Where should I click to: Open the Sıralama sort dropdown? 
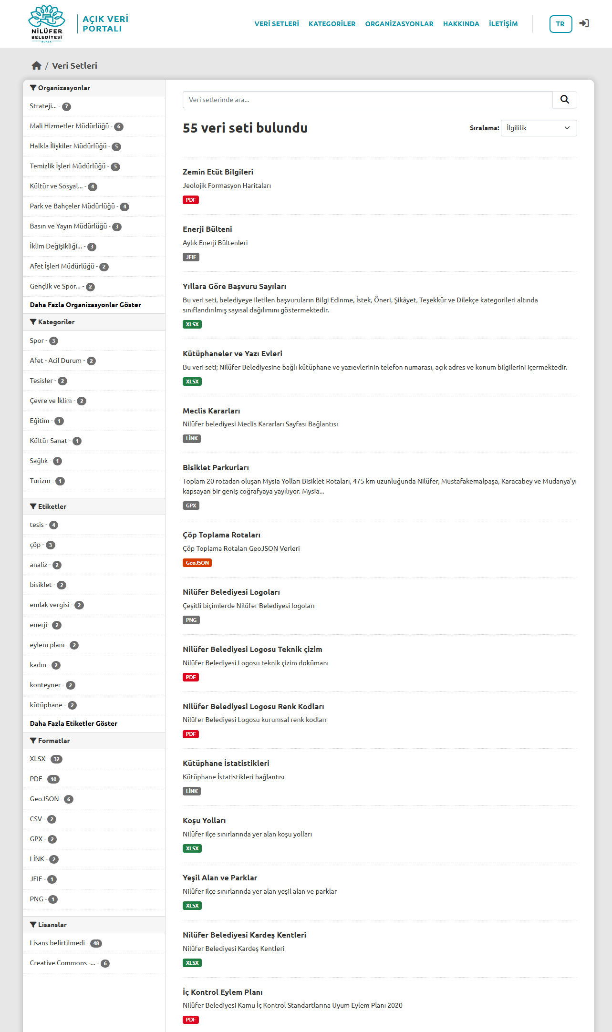[539, 128]
